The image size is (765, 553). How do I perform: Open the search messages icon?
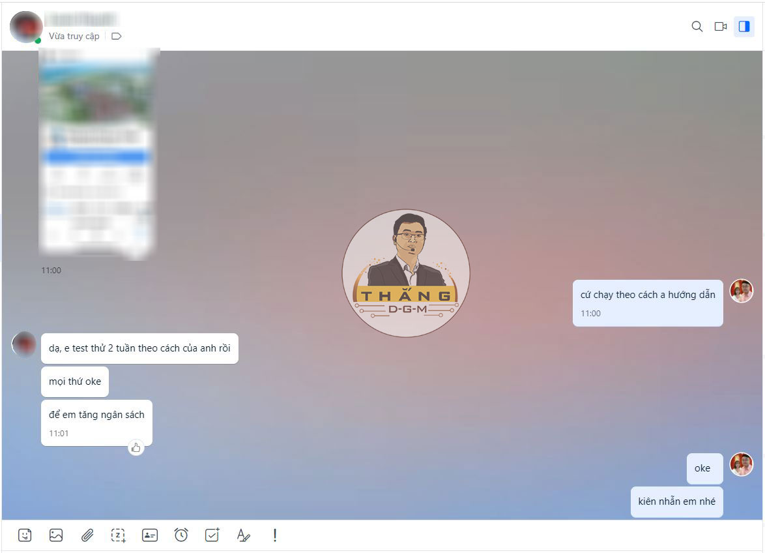[697, 26]
